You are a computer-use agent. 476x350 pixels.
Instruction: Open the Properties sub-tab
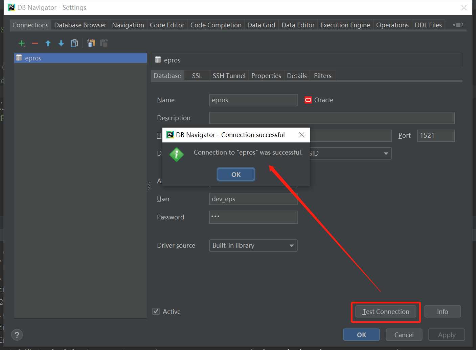pos(266,76)
